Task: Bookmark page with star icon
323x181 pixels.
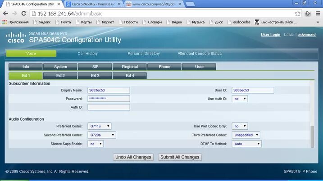Action: (x=297, y=14)
